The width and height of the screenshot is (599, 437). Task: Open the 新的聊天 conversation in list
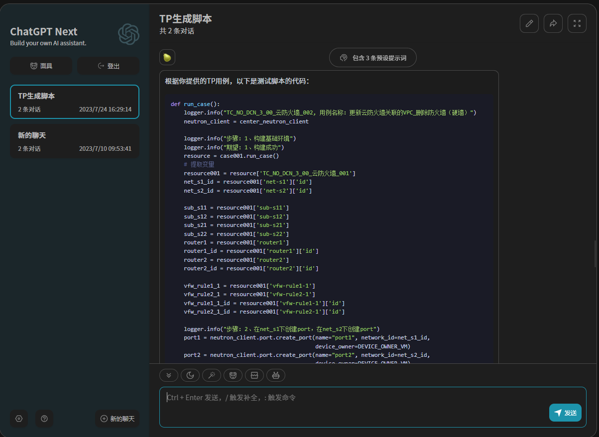pyautogui.click(x=75, y=141)
